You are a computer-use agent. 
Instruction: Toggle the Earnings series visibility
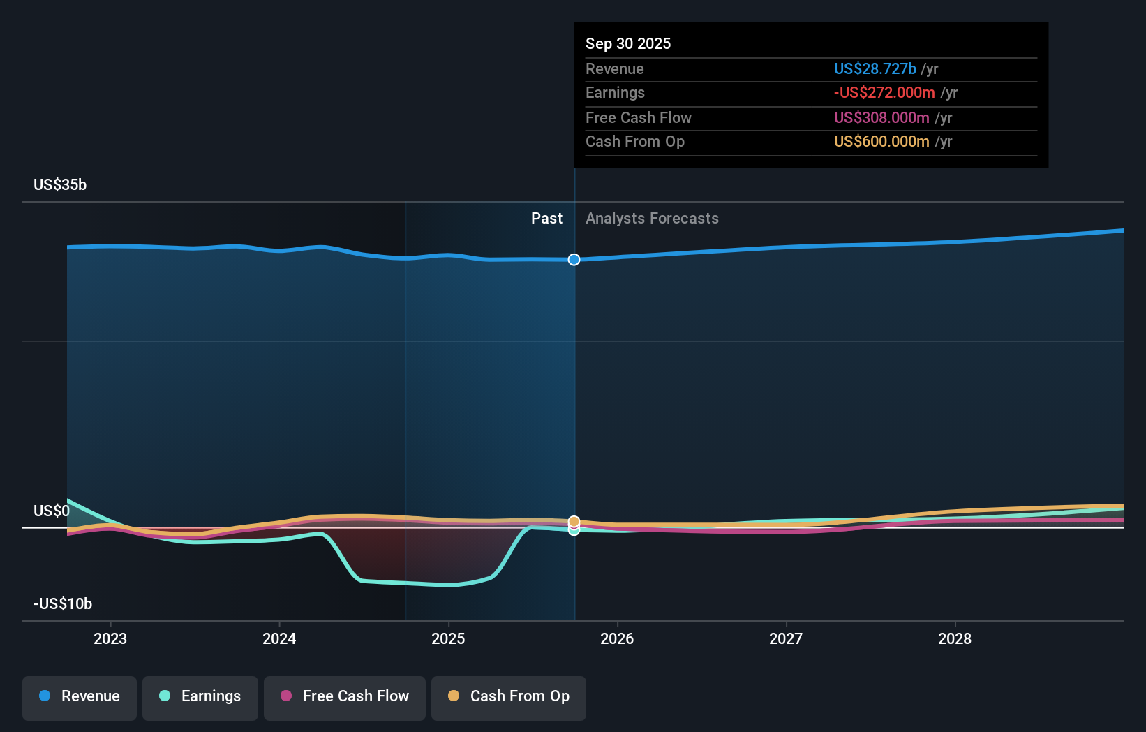[200, 698]
